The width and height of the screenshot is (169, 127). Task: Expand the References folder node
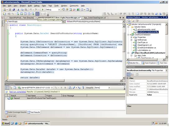click(131, 40)
